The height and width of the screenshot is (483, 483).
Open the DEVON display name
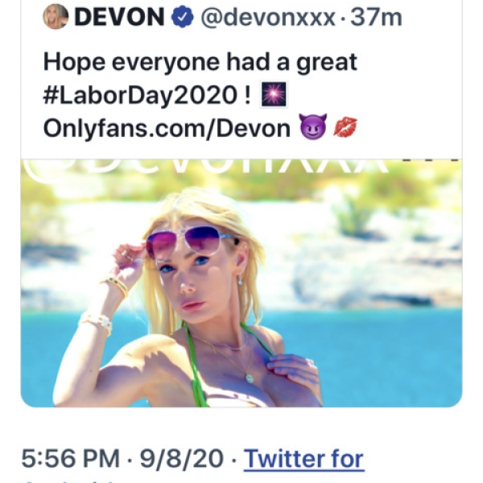119,17
